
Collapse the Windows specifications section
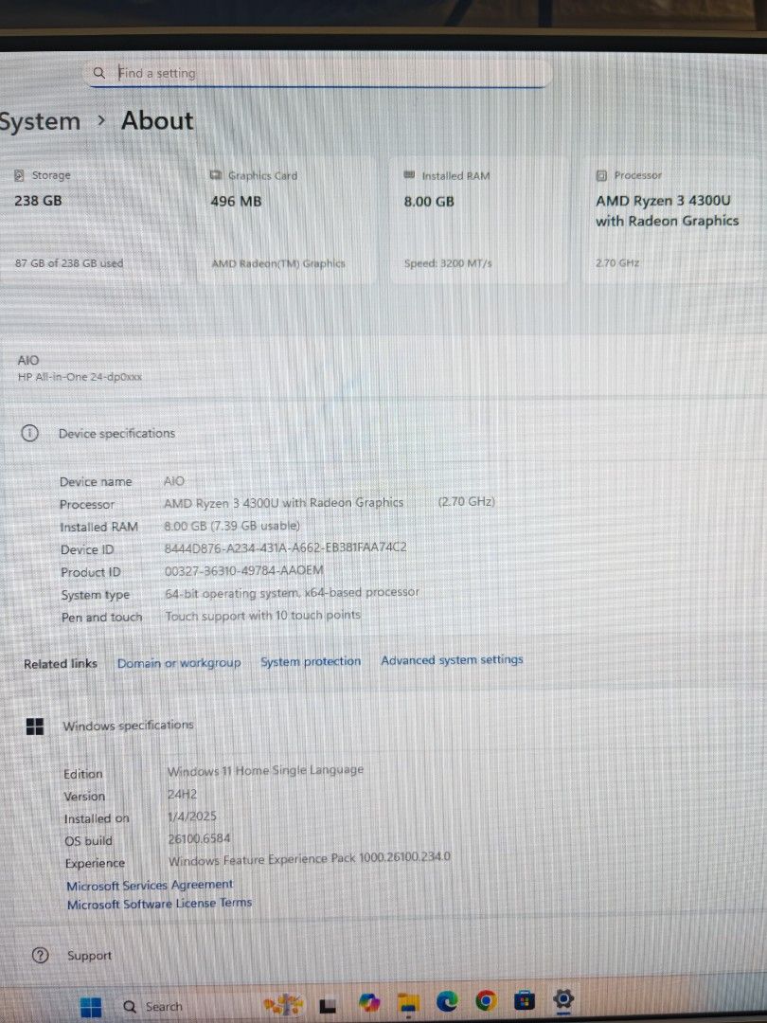coord(128,725)
